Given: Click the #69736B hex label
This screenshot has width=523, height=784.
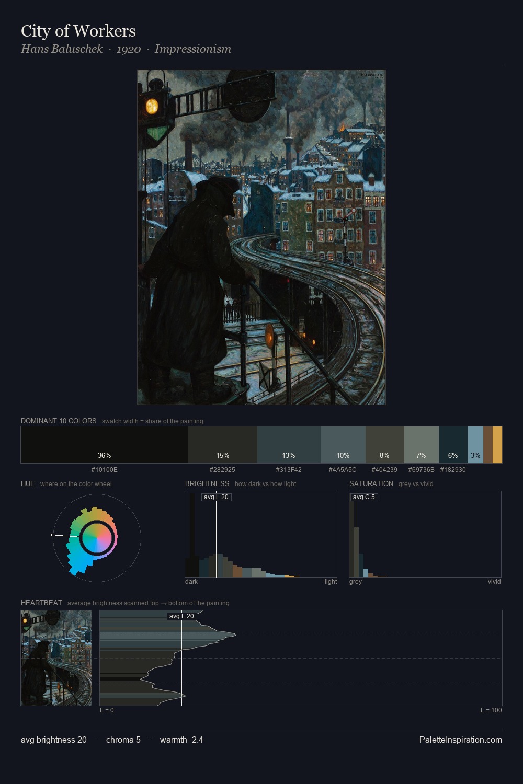Looking at the screenshot, I should (x=421, y=470).
